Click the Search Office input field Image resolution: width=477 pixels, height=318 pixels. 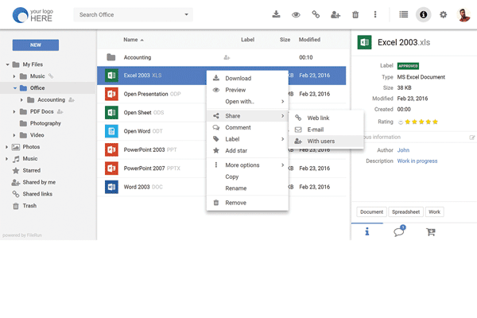coord(134,14)
